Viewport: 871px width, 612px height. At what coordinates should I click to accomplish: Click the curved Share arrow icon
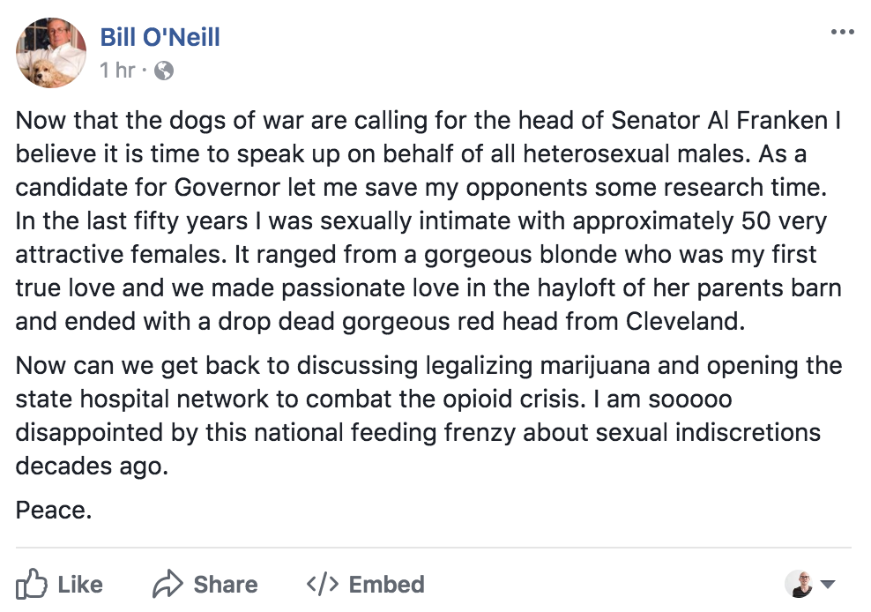pos(167,584)
